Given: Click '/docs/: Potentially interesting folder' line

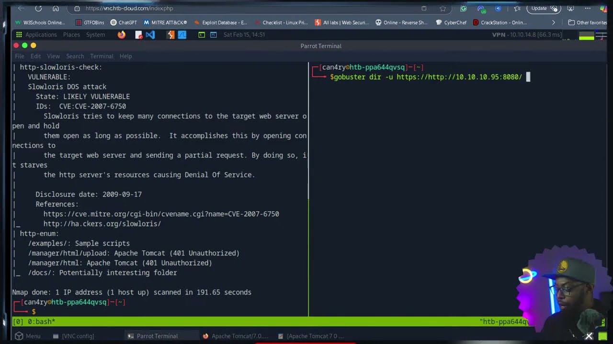Looking at the screenshot, I should [x=102, y=273].
